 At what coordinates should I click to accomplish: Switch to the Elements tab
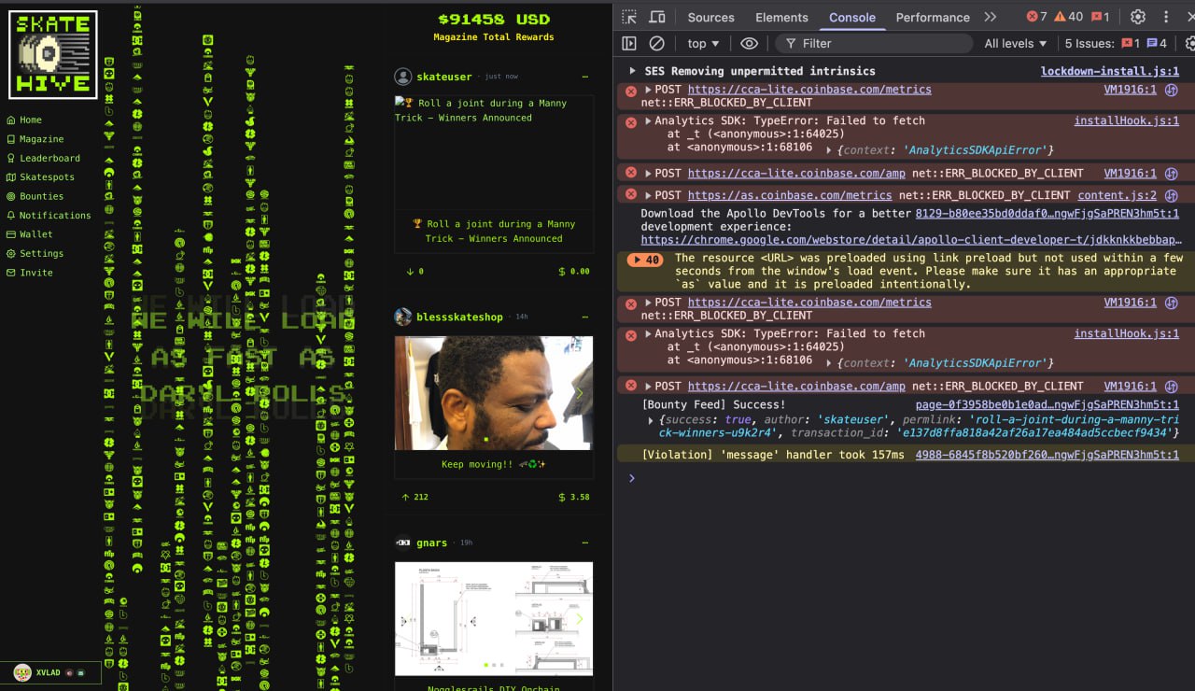point(781,17)
